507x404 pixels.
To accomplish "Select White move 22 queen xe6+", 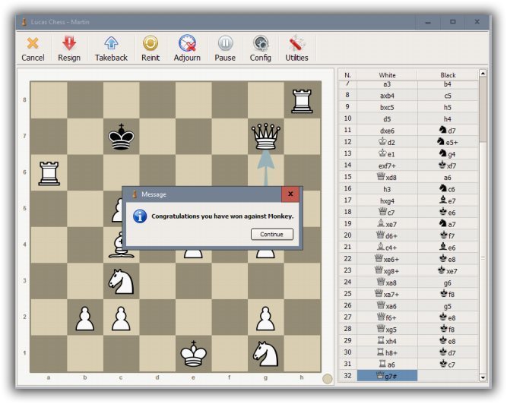I will tap(387, 259).
